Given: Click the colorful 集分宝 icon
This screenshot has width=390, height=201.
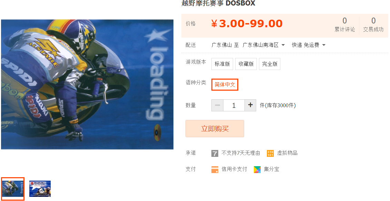Looking at the screenshot, I should (257, 169).
